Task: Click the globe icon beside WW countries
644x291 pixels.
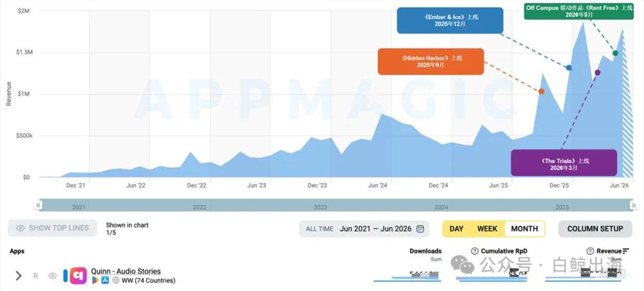Action: (115, 280)
